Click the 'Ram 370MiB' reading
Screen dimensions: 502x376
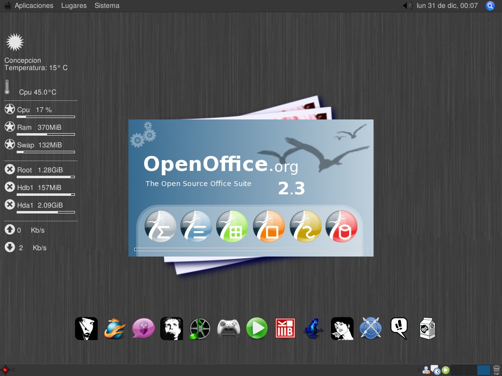[x=39, y=127]
